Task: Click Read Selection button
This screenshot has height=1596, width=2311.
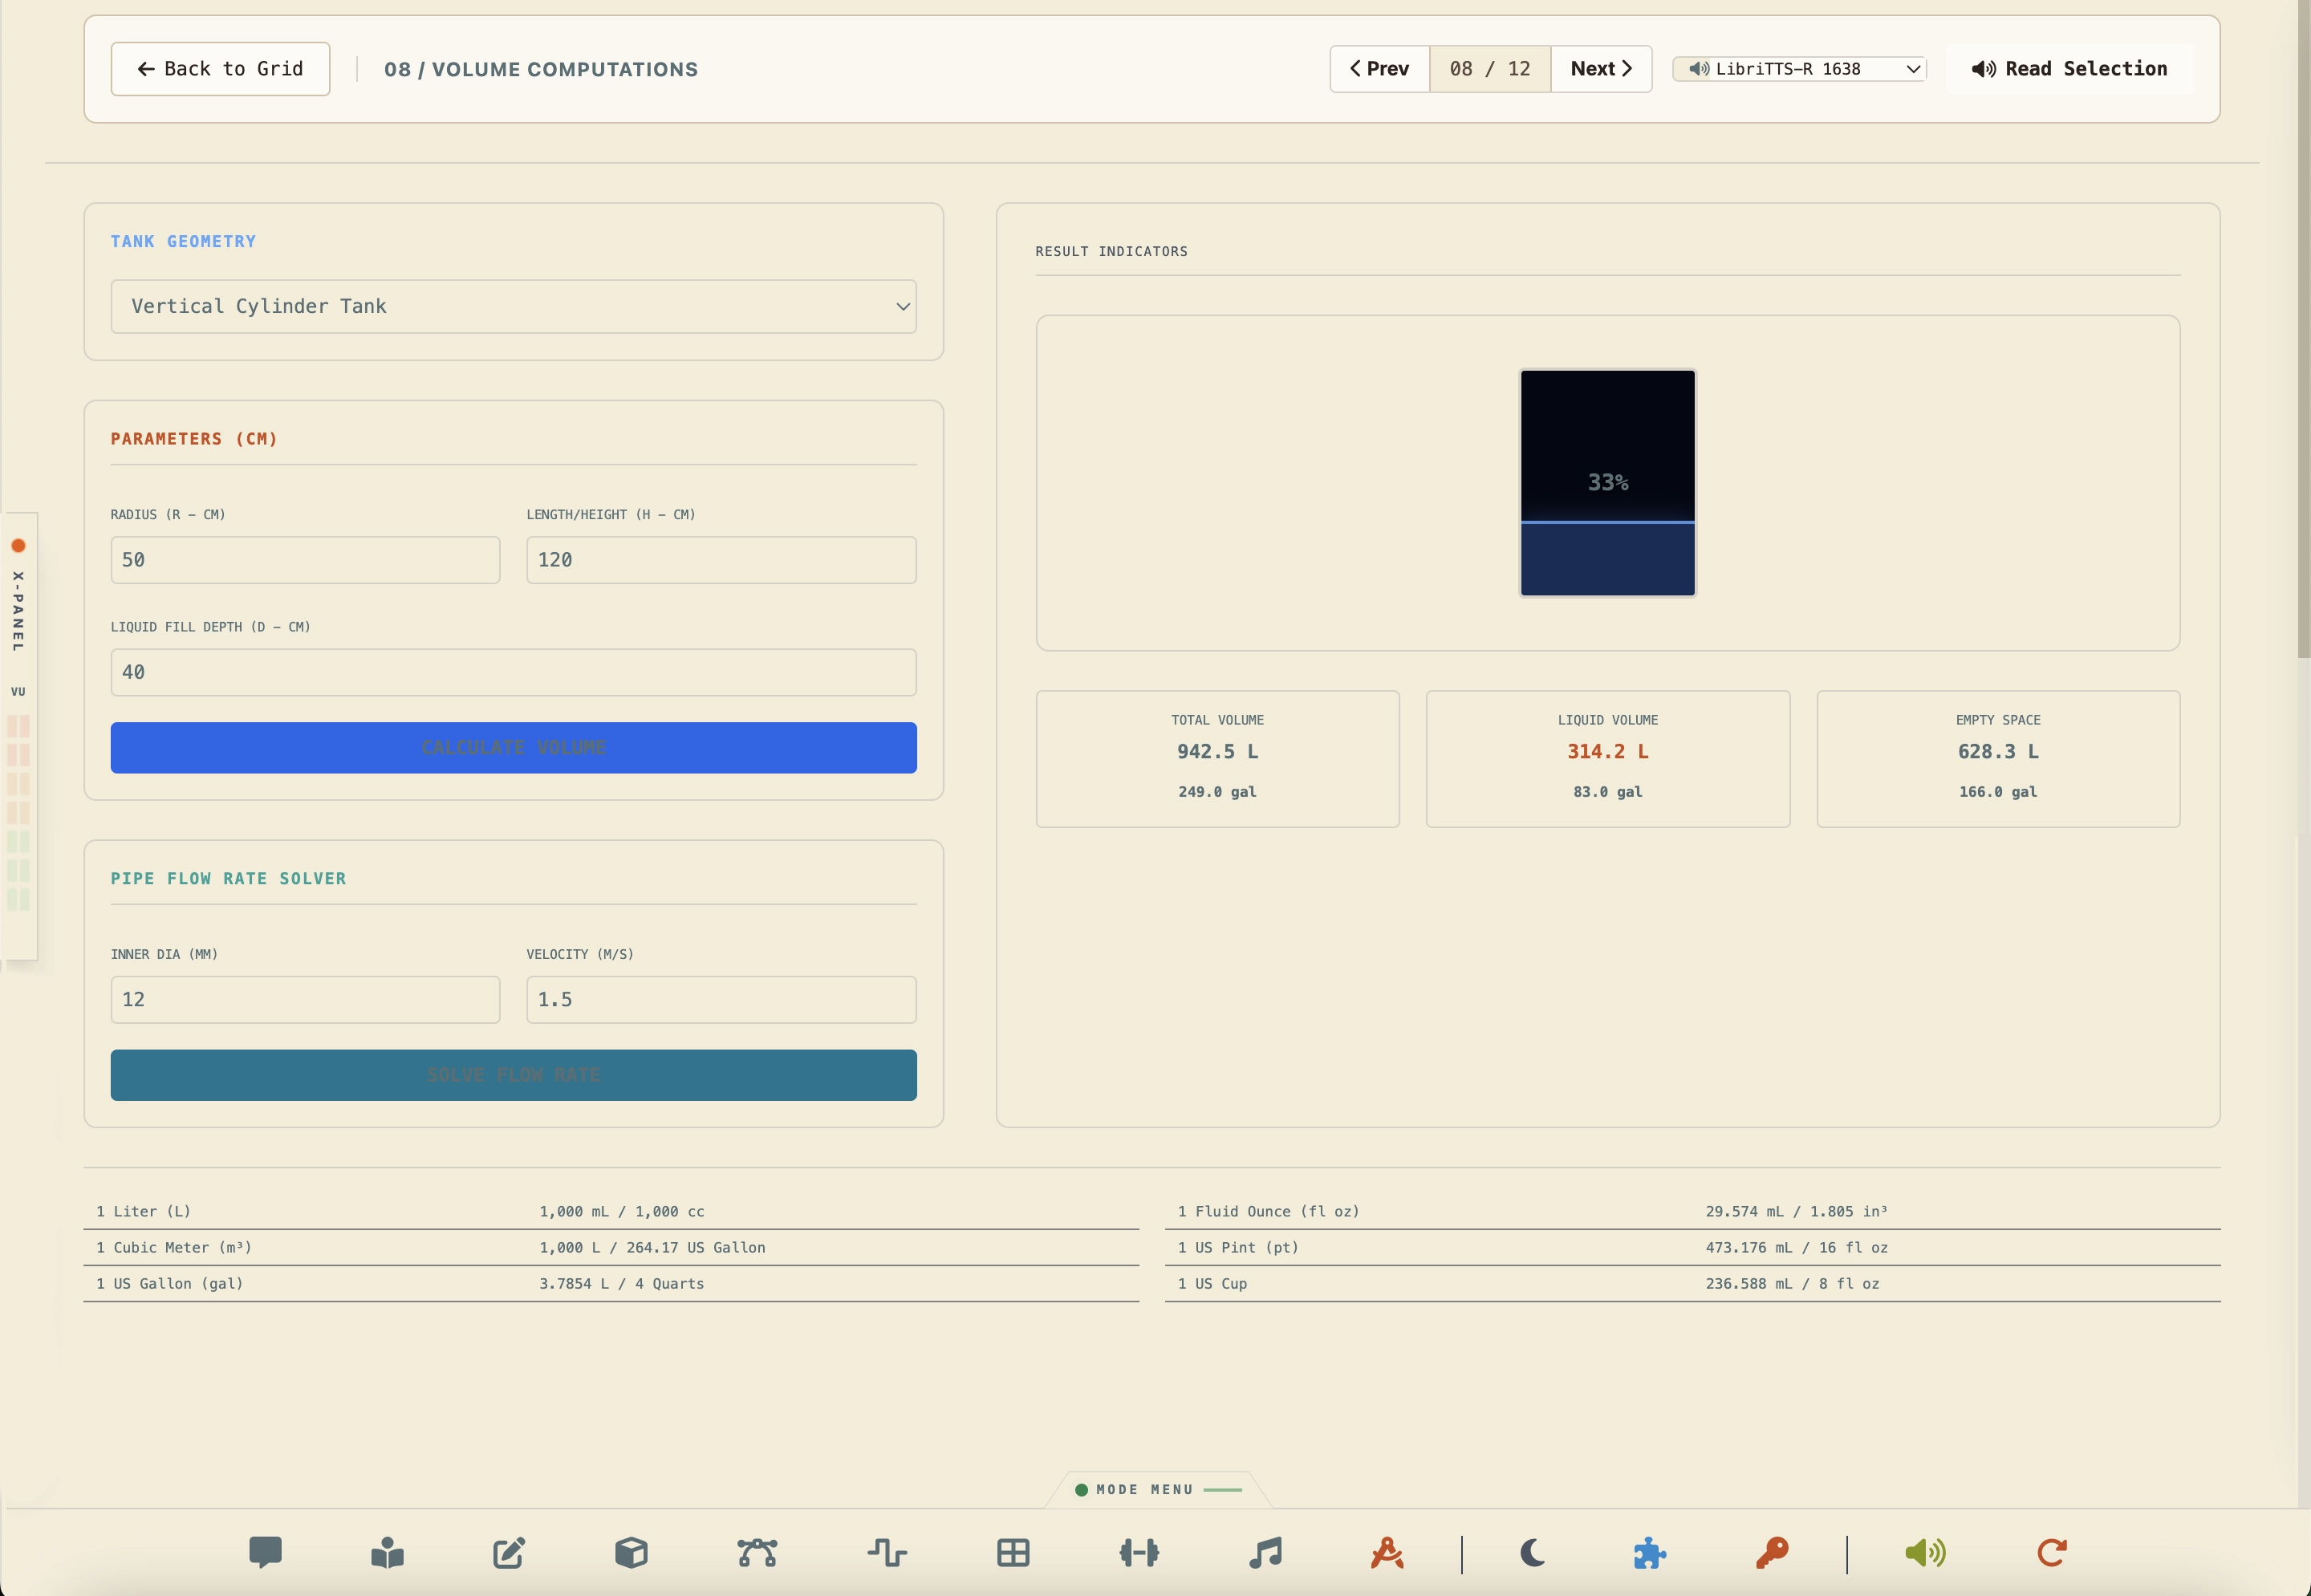Action: click(x=2070, y=69)
